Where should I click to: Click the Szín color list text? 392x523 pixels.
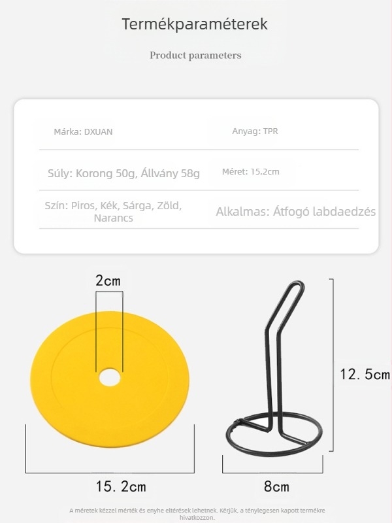click(113, 211)
